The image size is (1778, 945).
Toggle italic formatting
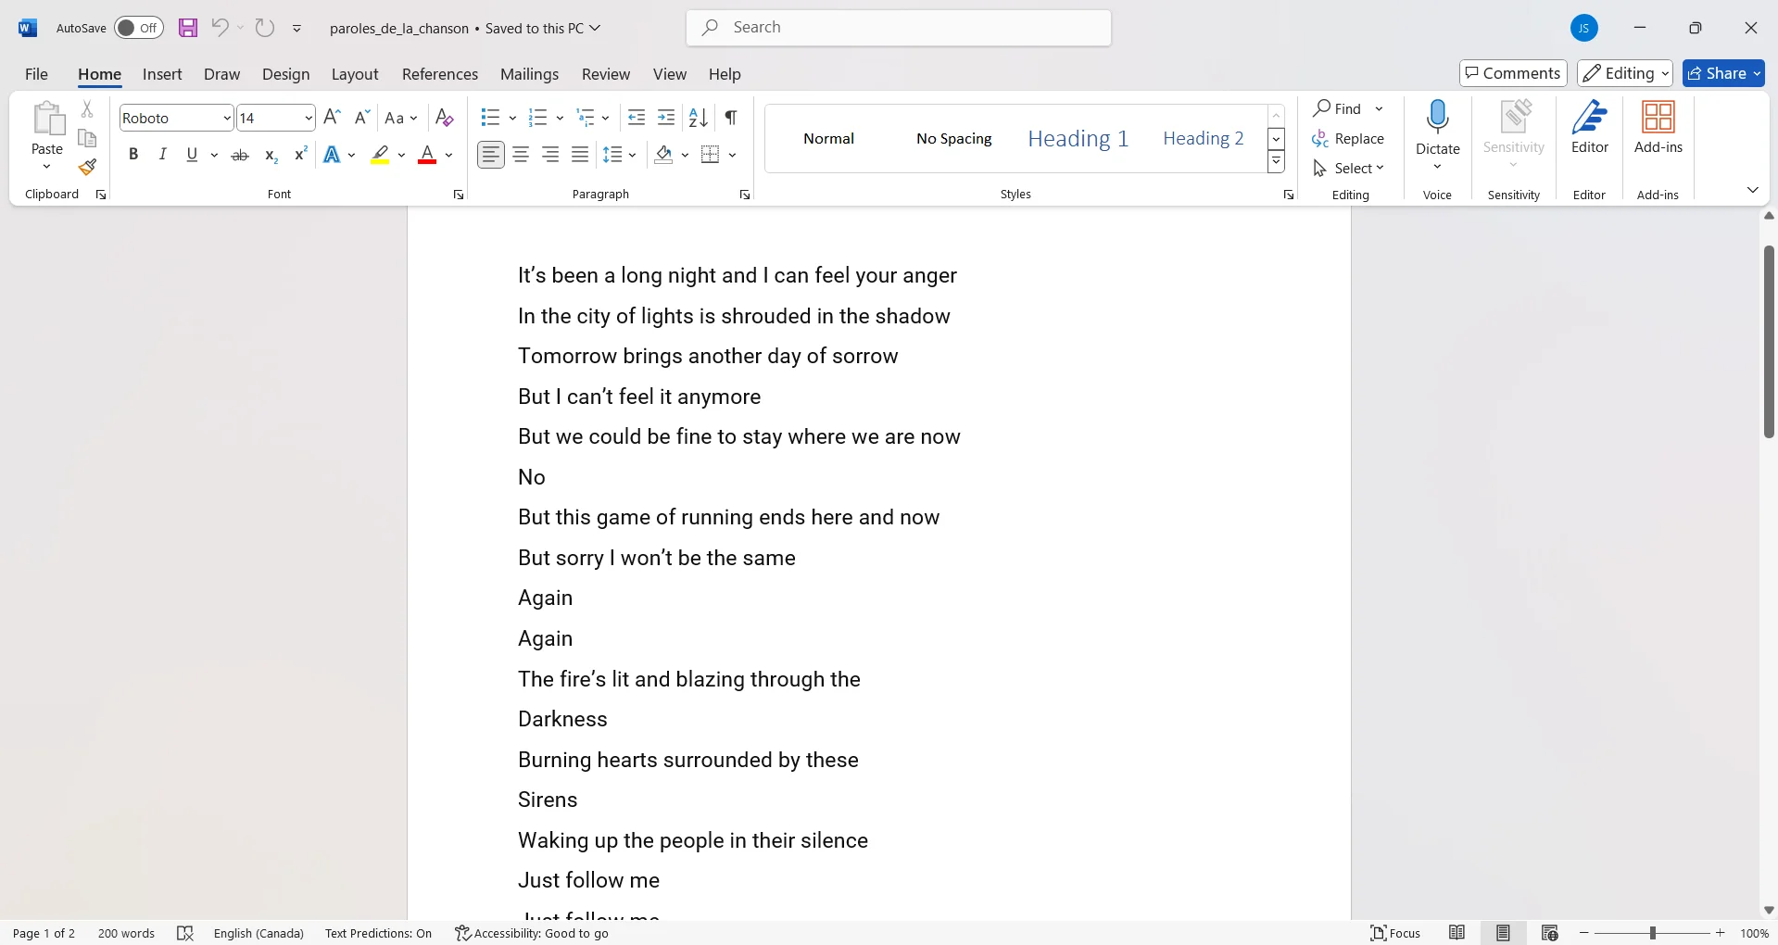(x=163, y=155)
